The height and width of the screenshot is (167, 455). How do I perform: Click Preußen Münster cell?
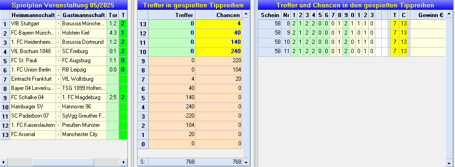[84, 125]
